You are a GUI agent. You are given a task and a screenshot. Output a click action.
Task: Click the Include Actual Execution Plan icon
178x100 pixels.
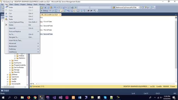(x=65, y=11)
